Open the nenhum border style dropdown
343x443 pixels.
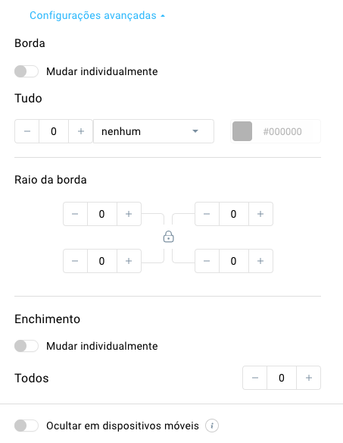154,131
